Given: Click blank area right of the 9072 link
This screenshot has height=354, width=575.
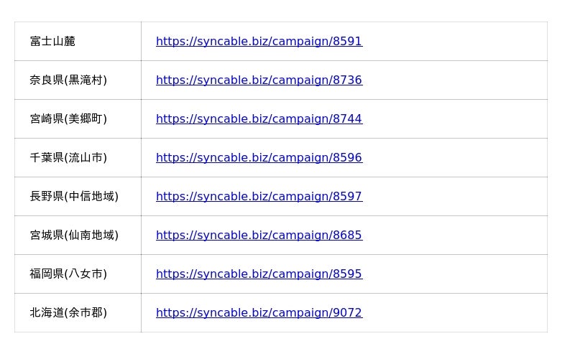Looking at the screenshot, I should (453, 313).
